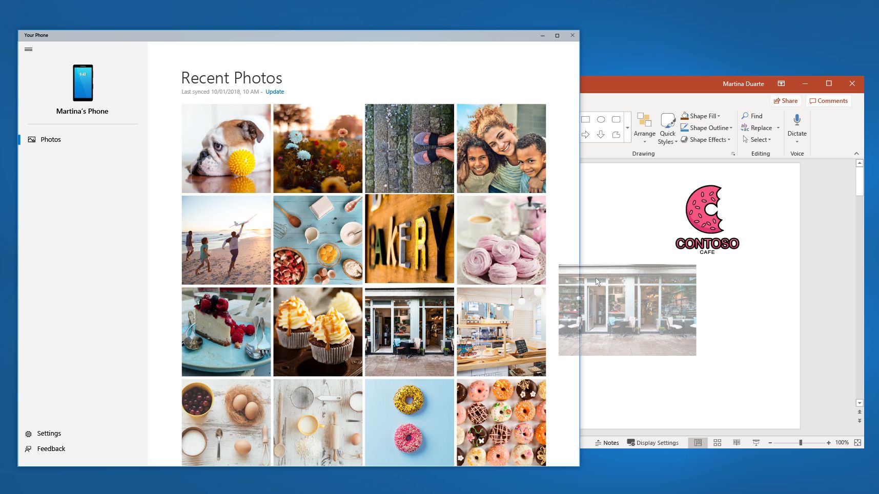
Task: Open the Photos section in Your Phone
Action: (51, 139)
